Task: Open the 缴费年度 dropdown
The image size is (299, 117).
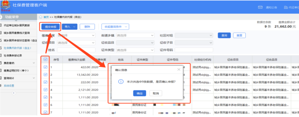Action: coord(76,35)
